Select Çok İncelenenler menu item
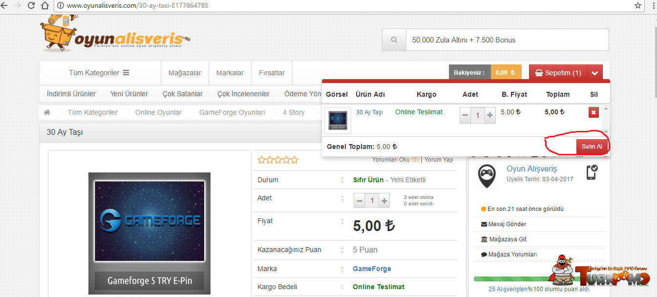 pyautogui.click(x=243, y=94)
